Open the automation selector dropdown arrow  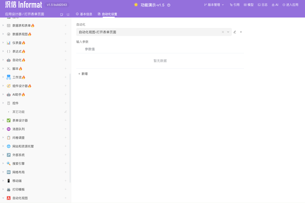[x=228, y=32]
